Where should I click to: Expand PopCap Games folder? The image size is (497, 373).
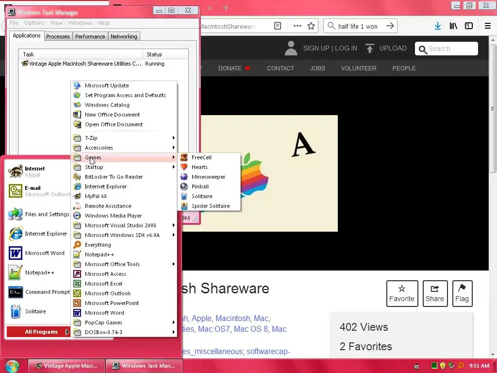tap(124, 322)
